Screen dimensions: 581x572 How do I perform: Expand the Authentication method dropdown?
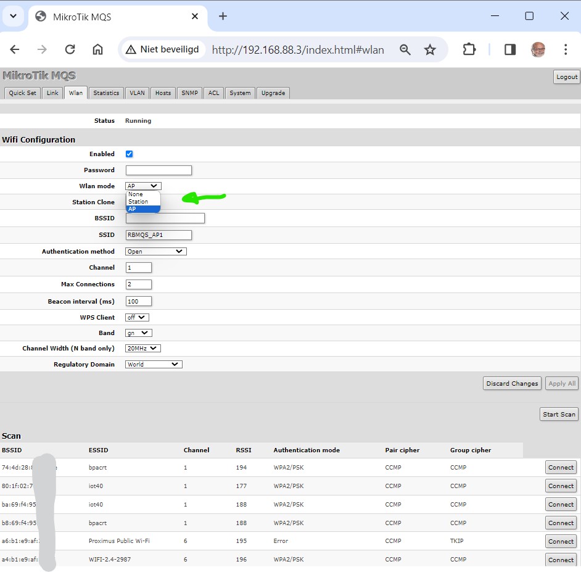tap(155, 251)
